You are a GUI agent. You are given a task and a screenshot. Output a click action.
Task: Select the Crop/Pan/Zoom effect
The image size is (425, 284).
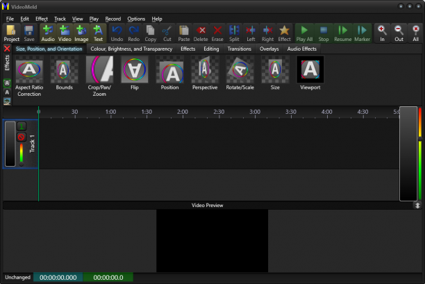(99, 76)
